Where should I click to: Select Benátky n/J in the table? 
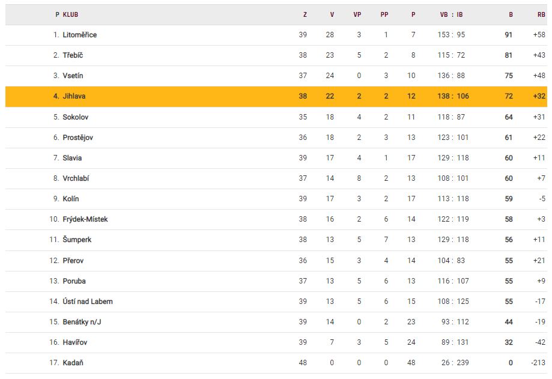[x=82, y=322]
